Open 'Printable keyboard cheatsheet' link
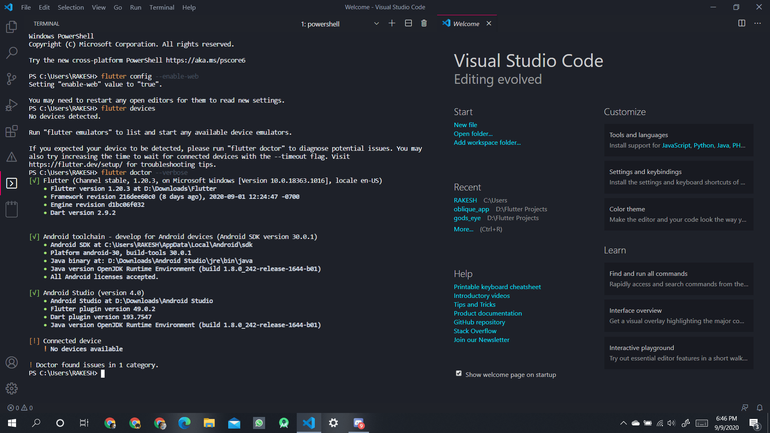 click(x=497, y=287)
